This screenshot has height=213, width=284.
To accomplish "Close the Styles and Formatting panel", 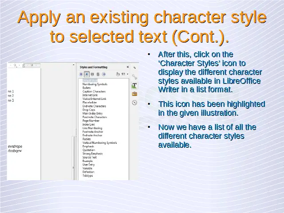I will [127, 67].
